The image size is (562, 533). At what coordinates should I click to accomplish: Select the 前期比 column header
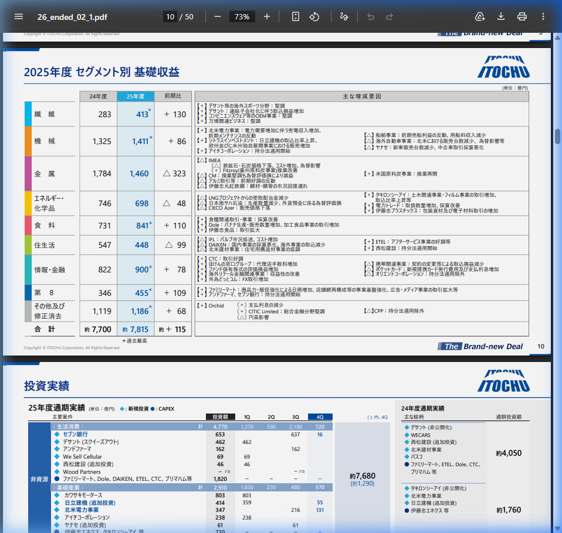tap(172, 96)
